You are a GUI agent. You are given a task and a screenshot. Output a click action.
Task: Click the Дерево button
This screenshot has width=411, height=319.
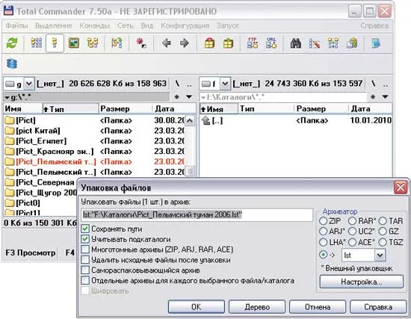[x=257, y=307]
